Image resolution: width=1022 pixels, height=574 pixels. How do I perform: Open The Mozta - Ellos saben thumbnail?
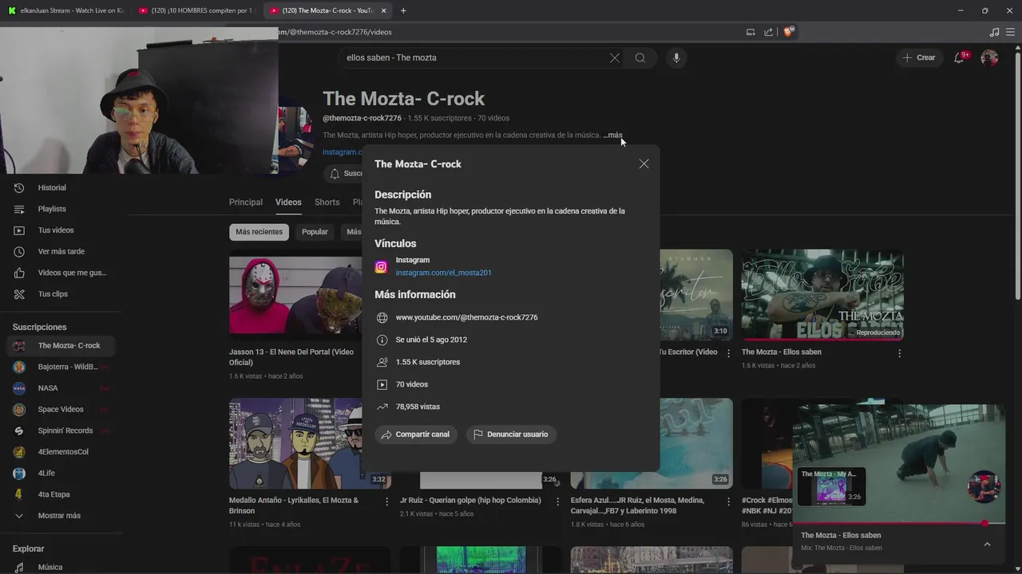tap(822, 295)
